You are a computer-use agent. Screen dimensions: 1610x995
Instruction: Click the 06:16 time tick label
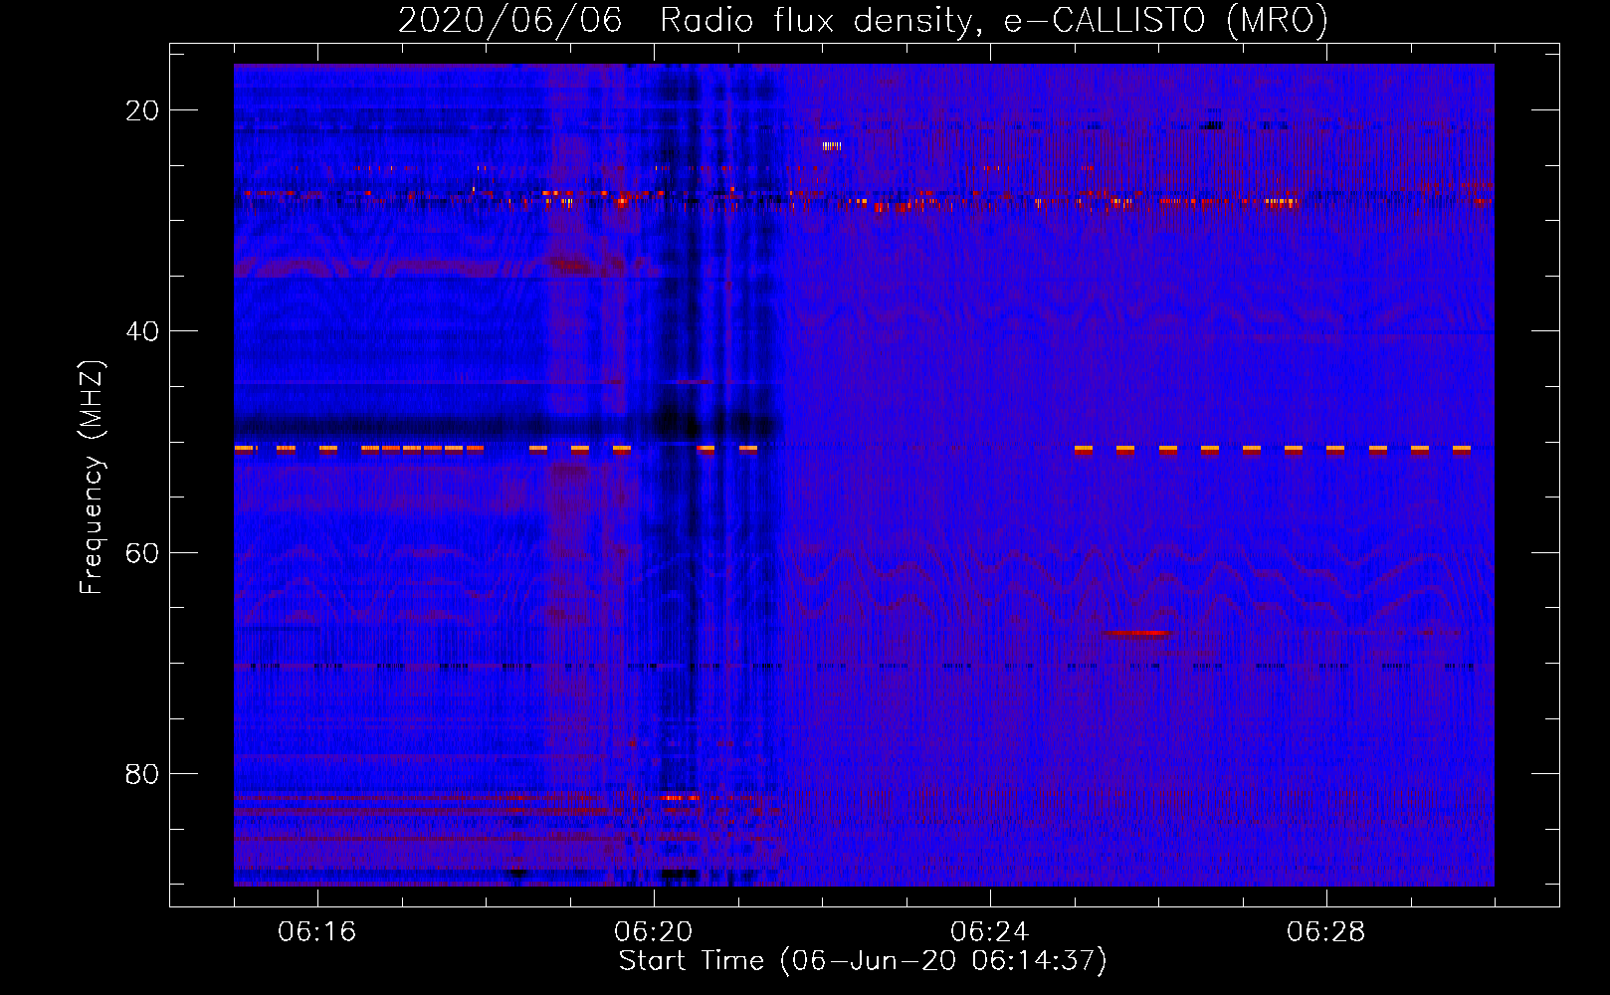317,932
